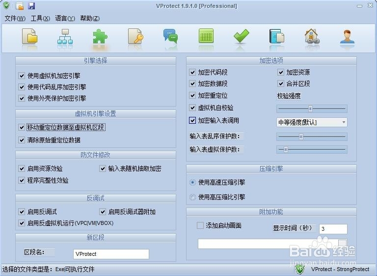This screenshot has width=377, height=276.
Task: Select 使用高压缩比引擎 radio button
Action: [x=192, y=197]
